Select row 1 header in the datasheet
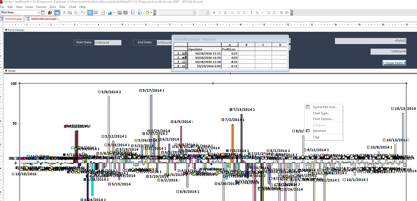Image resolution: width=417 pixels, height=201 pixels. pyautogui.click(x=181, y=53)
